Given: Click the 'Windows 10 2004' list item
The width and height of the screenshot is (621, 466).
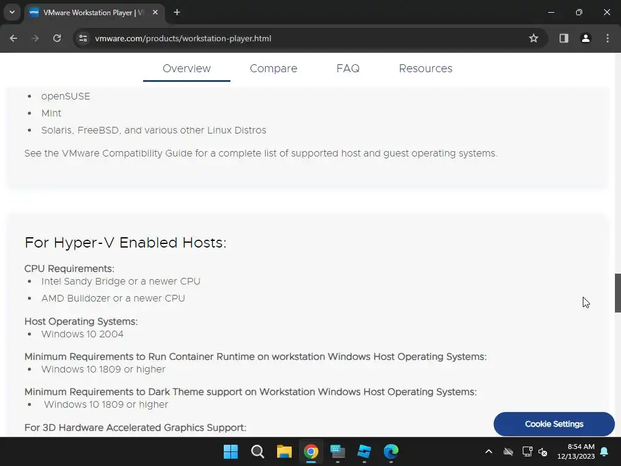Looking at the screenshot, I should (82, 334).
